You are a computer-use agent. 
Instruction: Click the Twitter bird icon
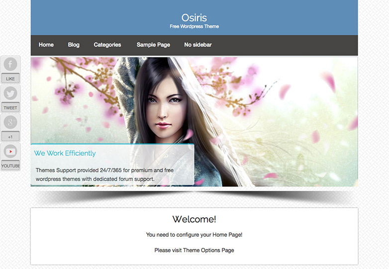(10, 93)
